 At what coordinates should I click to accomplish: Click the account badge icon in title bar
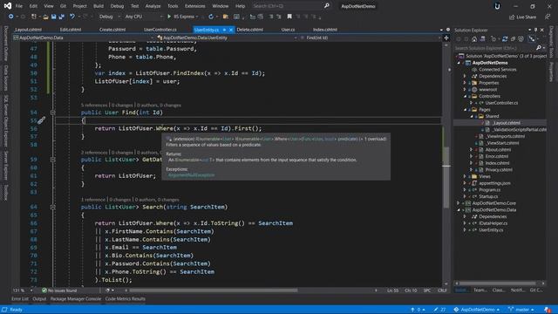[x=497, y=6]
